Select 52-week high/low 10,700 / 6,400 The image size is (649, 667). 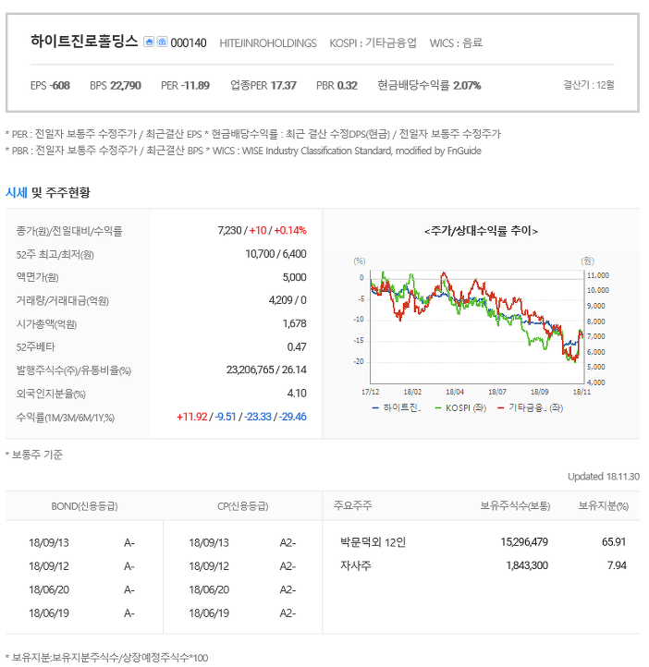click(276, 253)
